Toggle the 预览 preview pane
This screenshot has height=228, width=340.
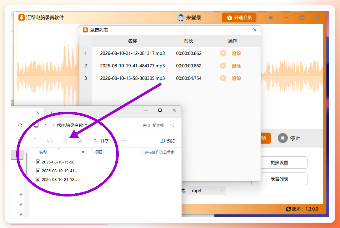[x=167, y=141]
